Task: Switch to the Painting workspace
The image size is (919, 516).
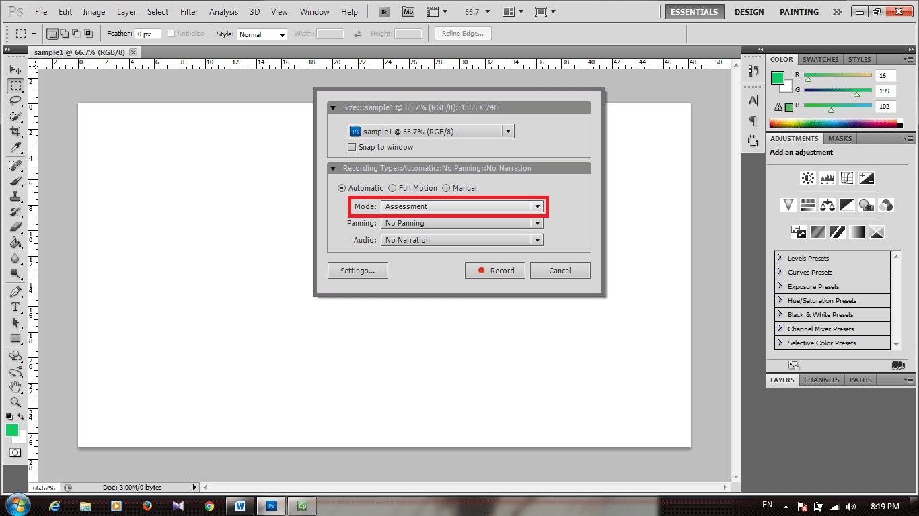Action: (x=799, y=12)
